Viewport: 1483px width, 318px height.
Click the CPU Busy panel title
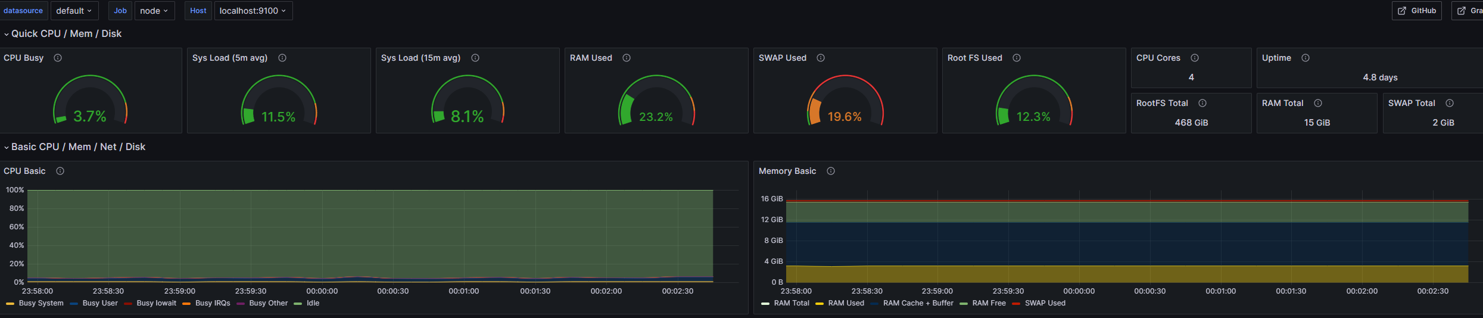point(24,58)
